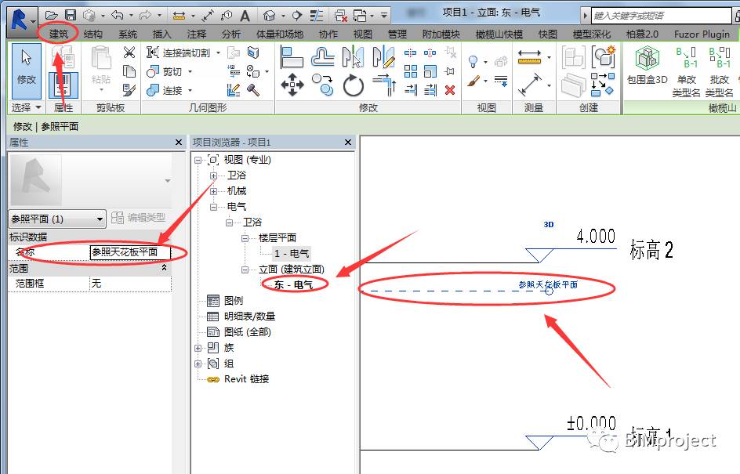This screenshot has height=474, width=740.
Task: Open the 连接 geometry dropdown arrow
Action: click(190, 90)
